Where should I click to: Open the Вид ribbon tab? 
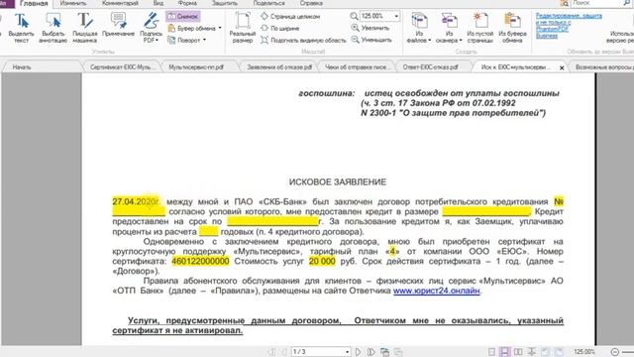158,3
